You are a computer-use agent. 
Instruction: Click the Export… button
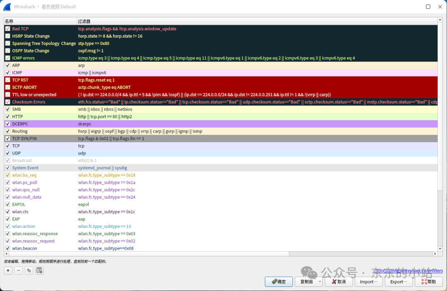coord(399,281)
